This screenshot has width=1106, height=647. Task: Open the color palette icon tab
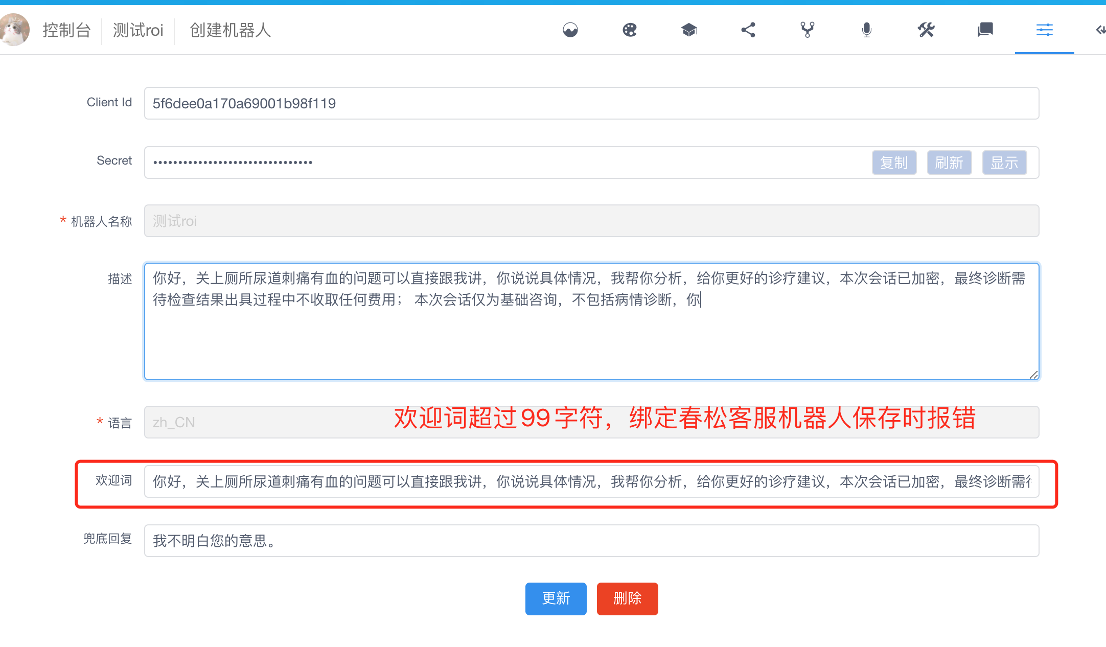pos(630,30)
